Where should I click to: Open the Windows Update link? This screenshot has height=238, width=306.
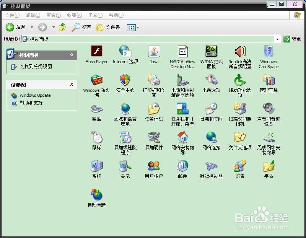coord(35,95)
